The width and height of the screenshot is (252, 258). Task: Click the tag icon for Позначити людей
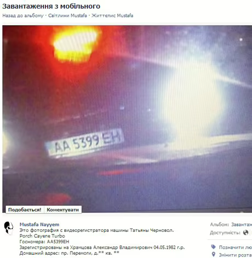click(x=213, y=247)
